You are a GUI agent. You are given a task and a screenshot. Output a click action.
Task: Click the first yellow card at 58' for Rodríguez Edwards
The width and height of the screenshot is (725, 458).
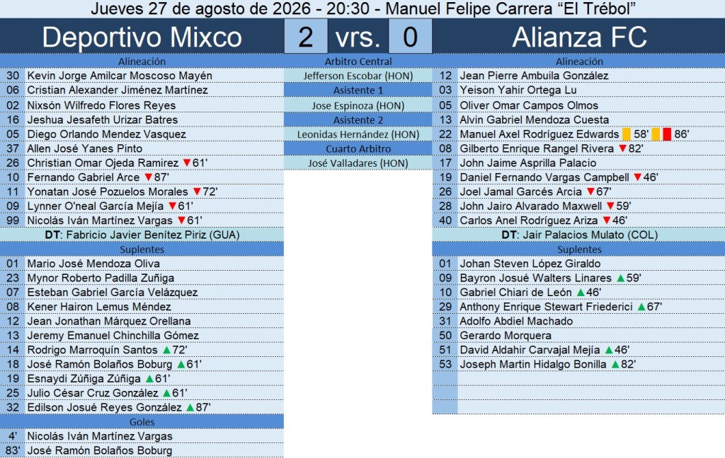(627, 134)
